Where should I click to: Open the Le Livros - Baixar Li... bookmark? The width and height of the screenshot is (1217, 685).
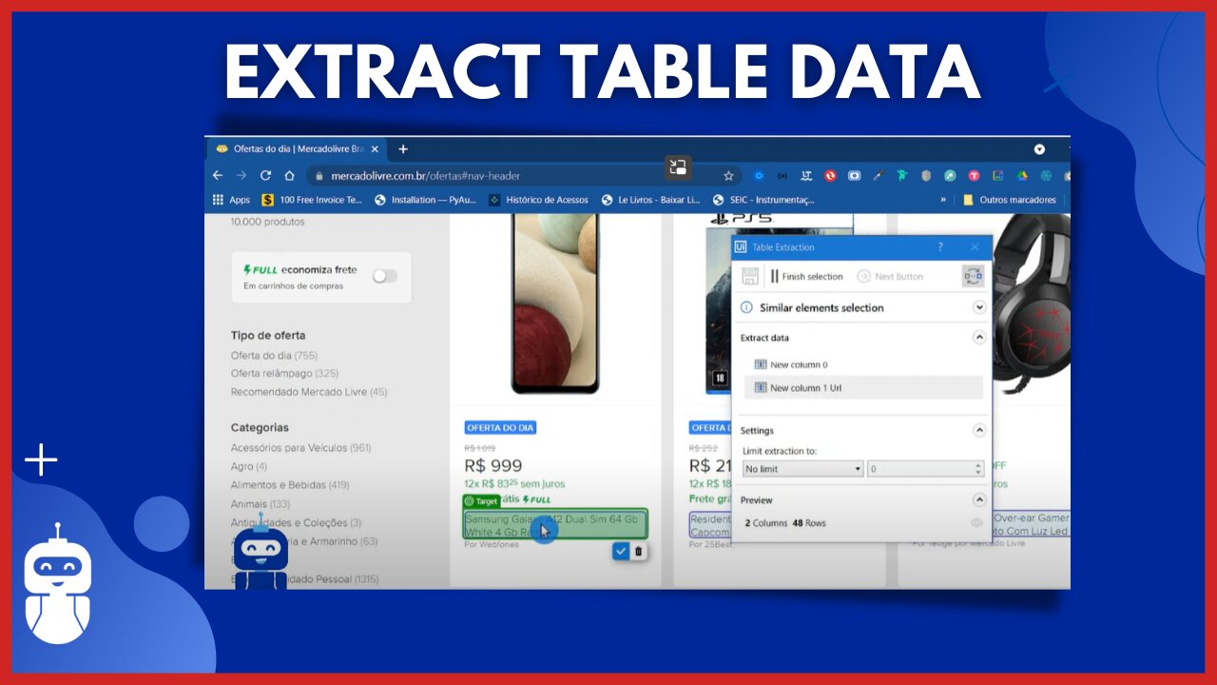[x=649, y=200]
